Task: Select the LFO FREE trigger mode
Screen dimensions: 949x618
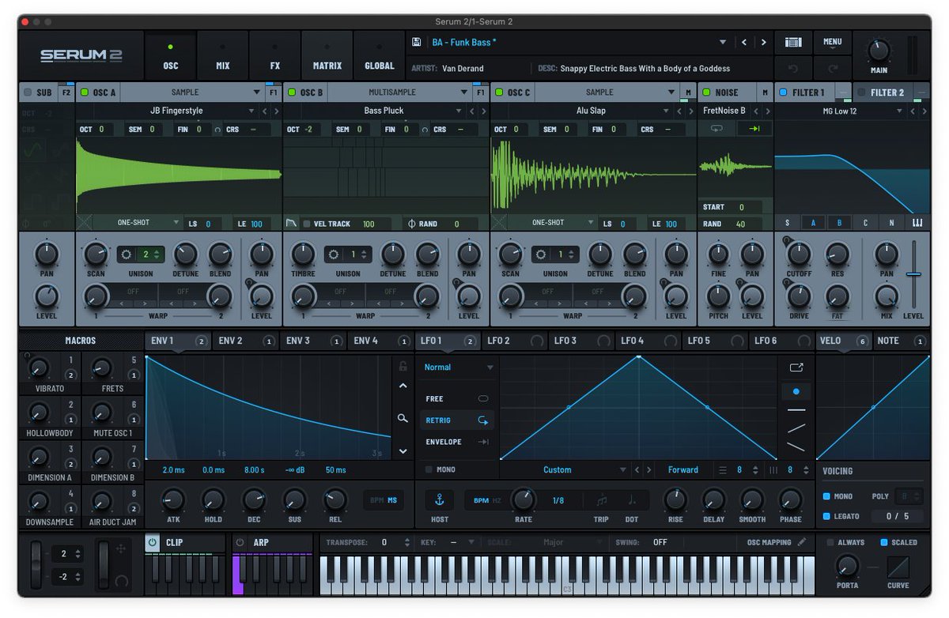Action: (x=457, y=399)
